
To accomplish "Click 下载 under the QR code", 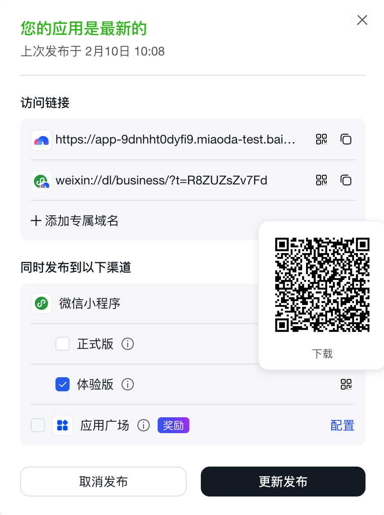I will [322, 354].
